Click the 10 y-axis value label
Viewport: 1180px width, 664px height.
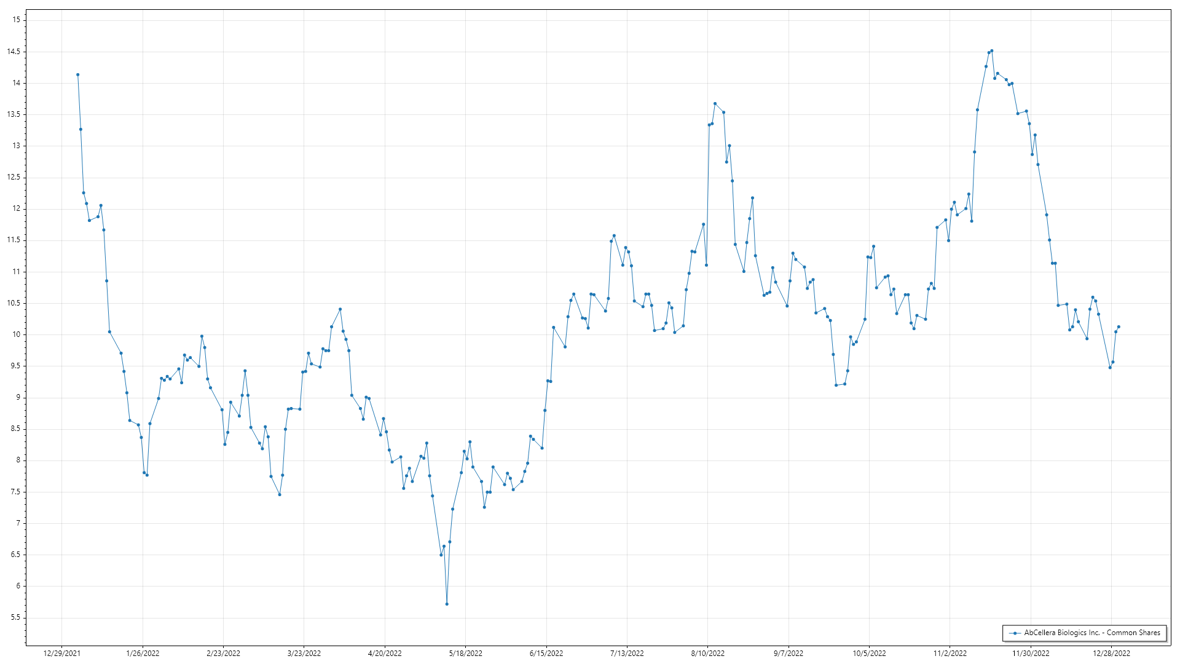16,334
